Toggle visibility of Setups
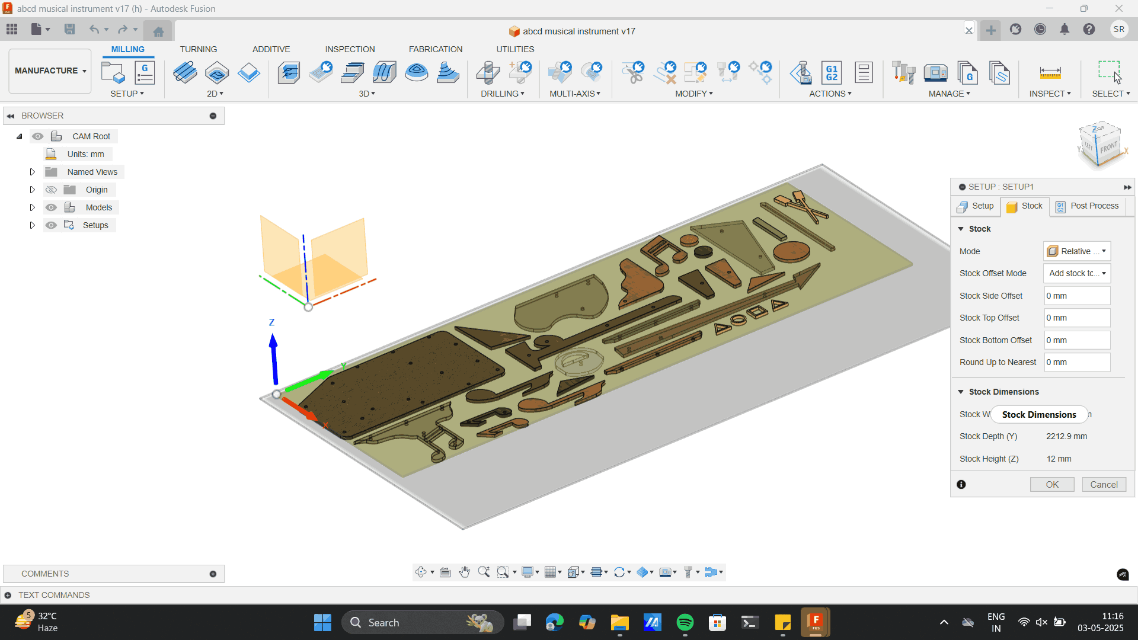1138x640 pixels. point(52,225)
